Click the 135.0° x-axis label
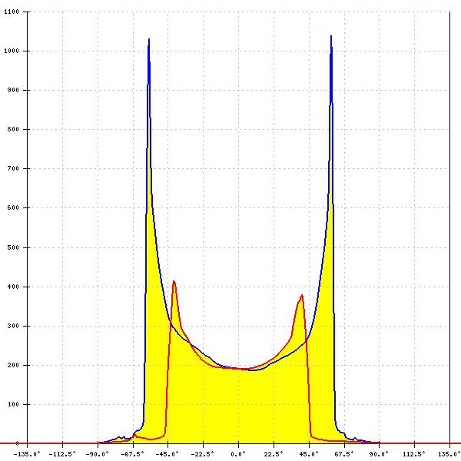 (x=449, y=454)
